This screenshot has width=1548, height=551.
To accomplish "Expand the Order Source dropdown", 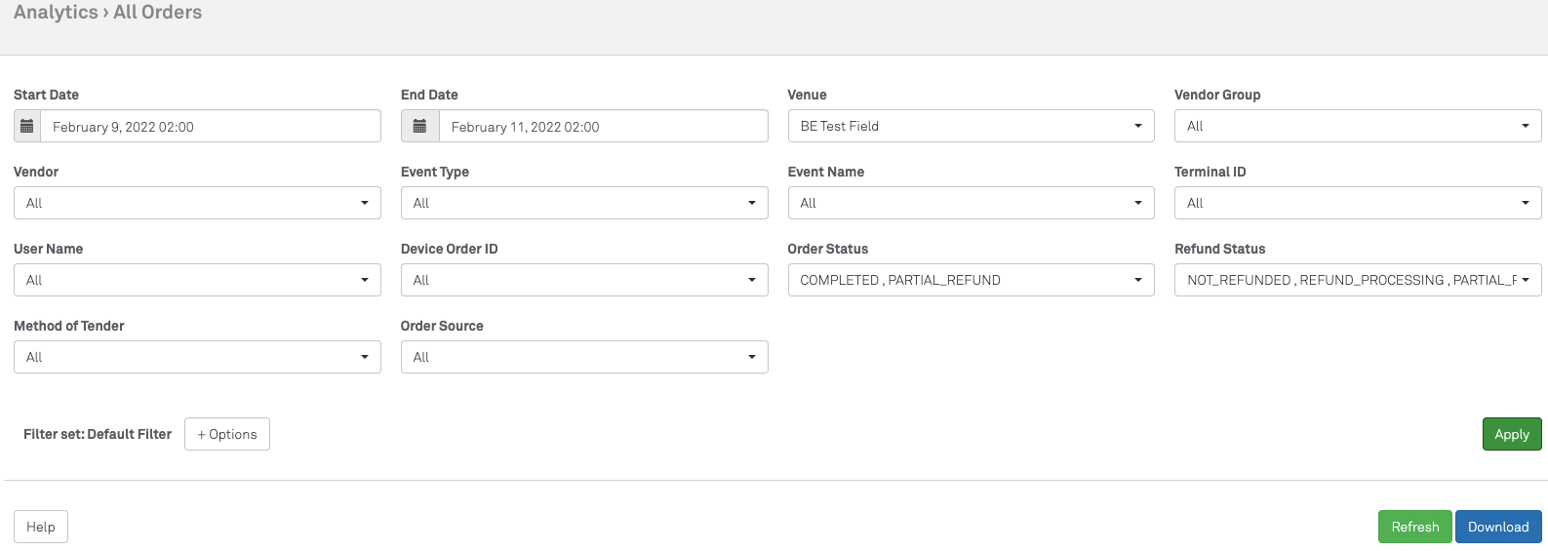I will coord(583,357).
